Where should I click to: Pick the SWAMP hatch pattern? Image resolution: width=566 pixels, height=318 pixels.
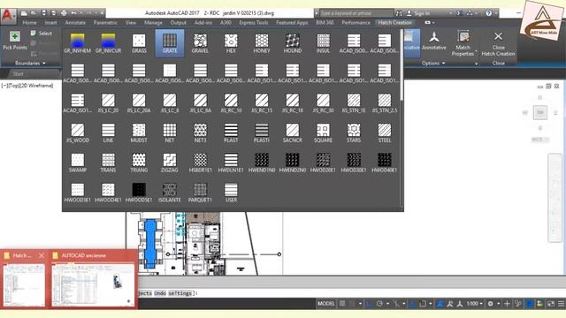78,163
